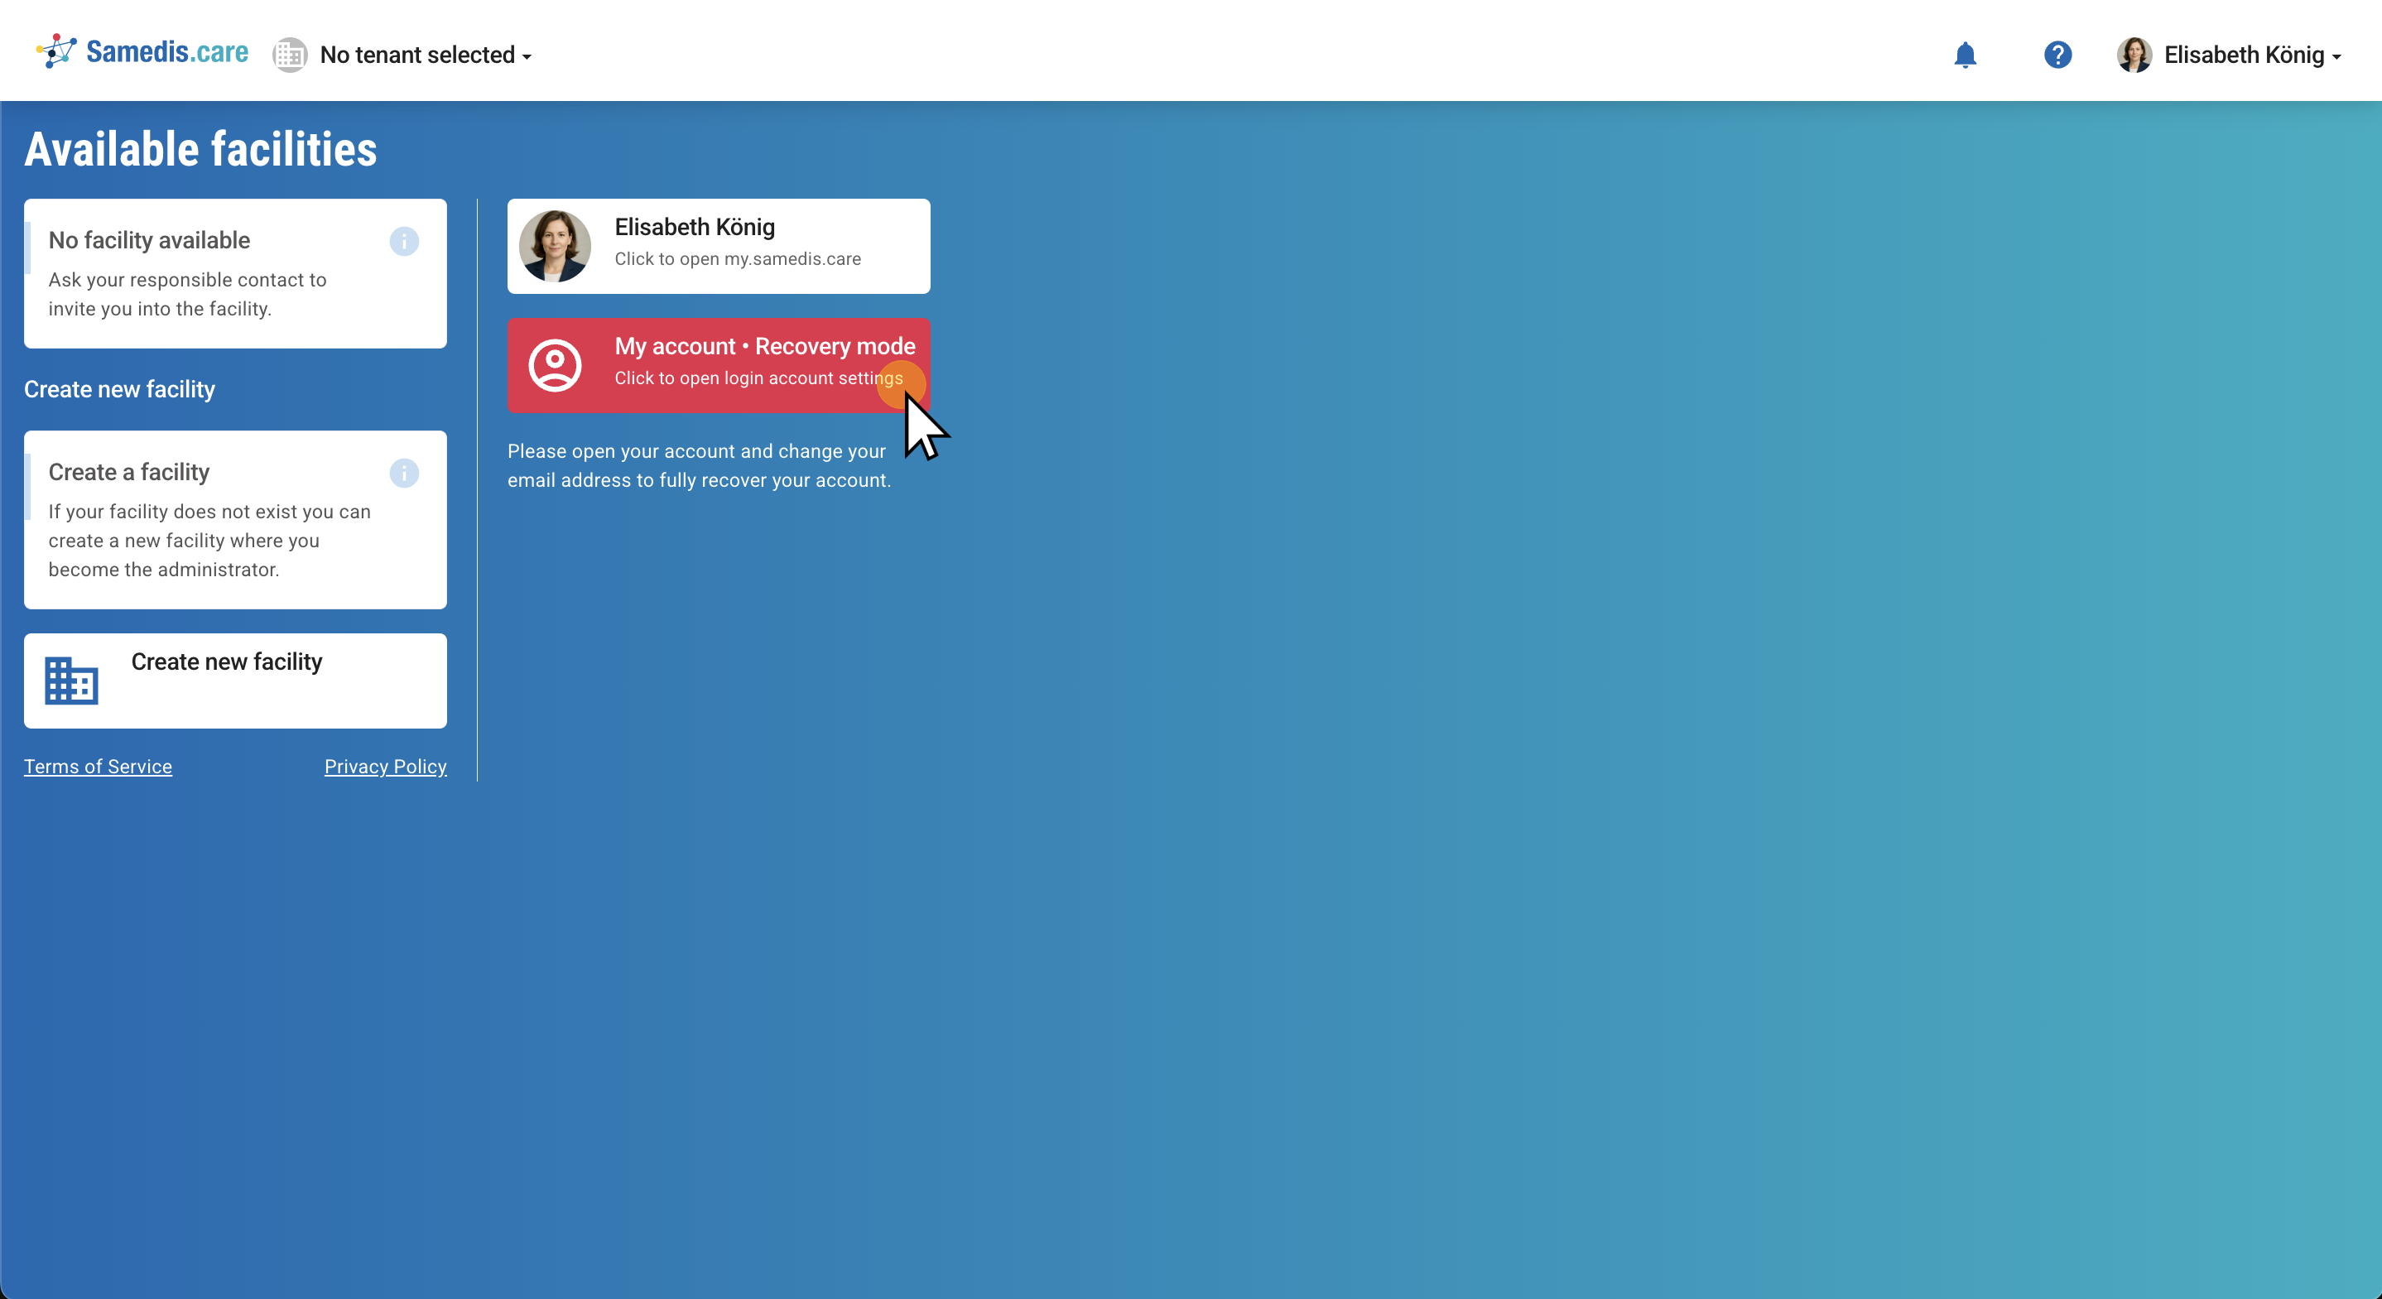This screenshot has height=1299, width=2382.
Task: Click the building icon on Create new facility
Action: 71,680
